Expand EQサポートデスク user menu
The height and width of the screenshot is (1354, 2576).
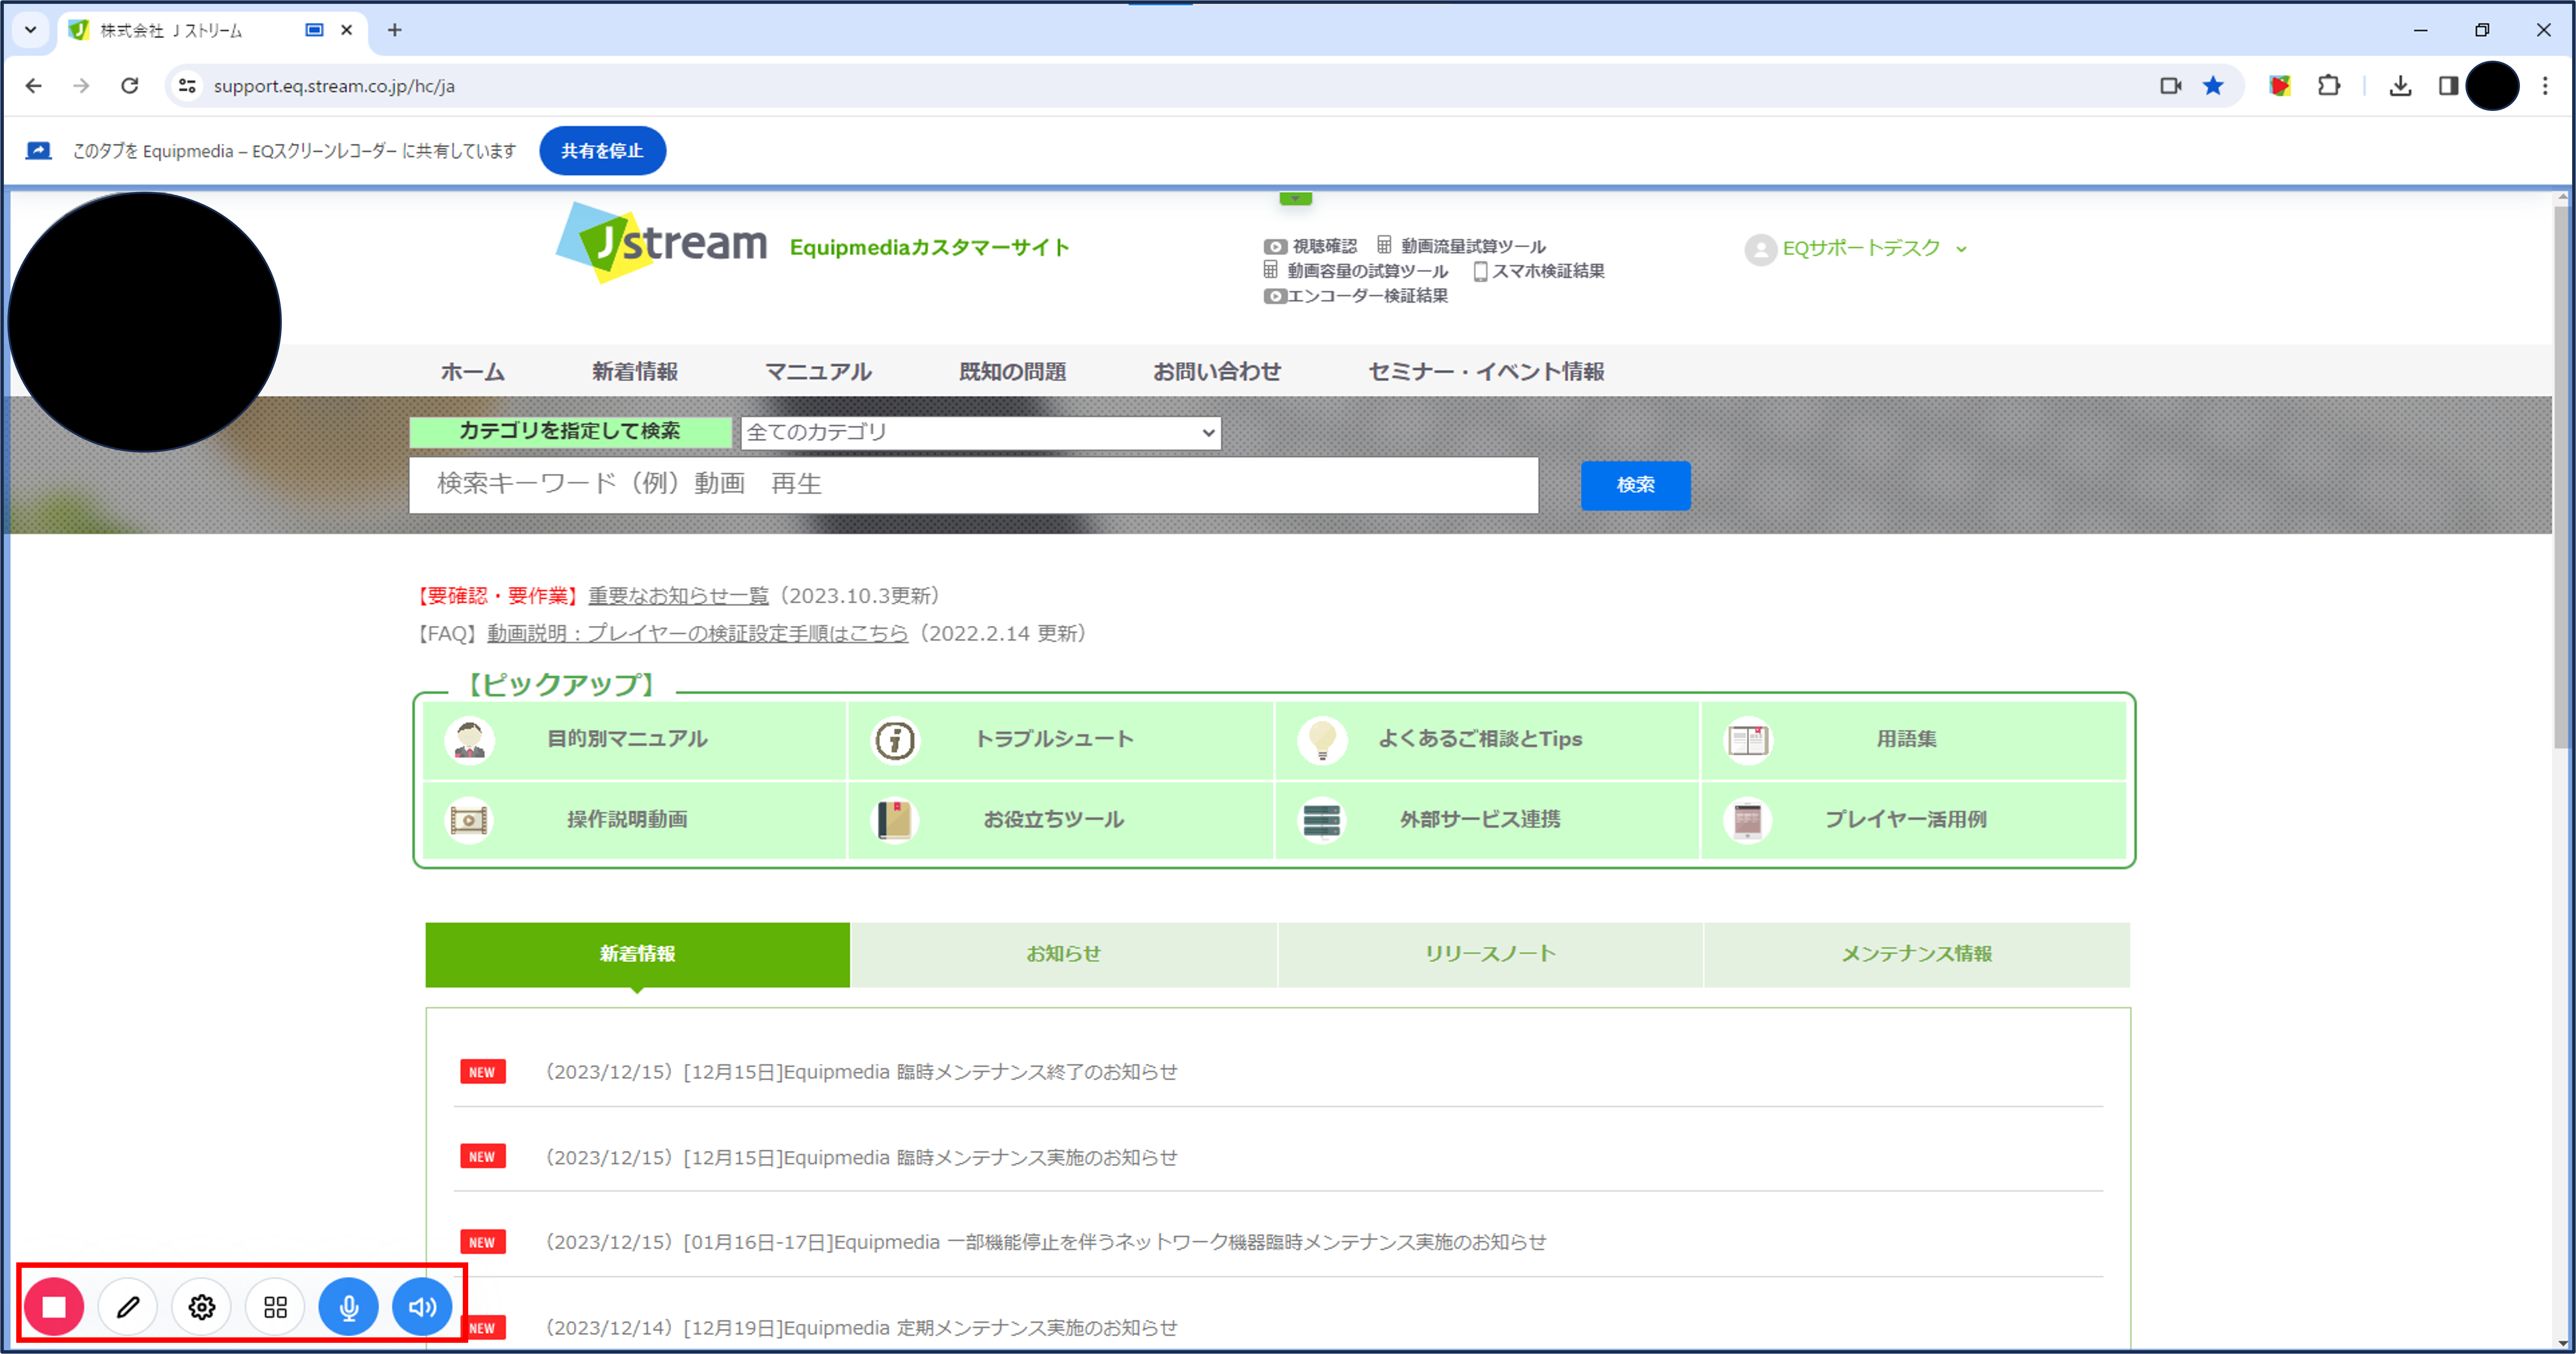point(1857,249)
